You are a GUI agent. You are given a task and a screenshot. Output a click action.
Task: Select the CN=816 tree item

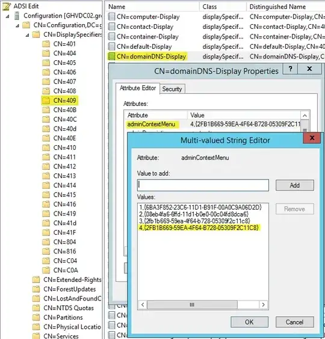(x=64, y=252)
